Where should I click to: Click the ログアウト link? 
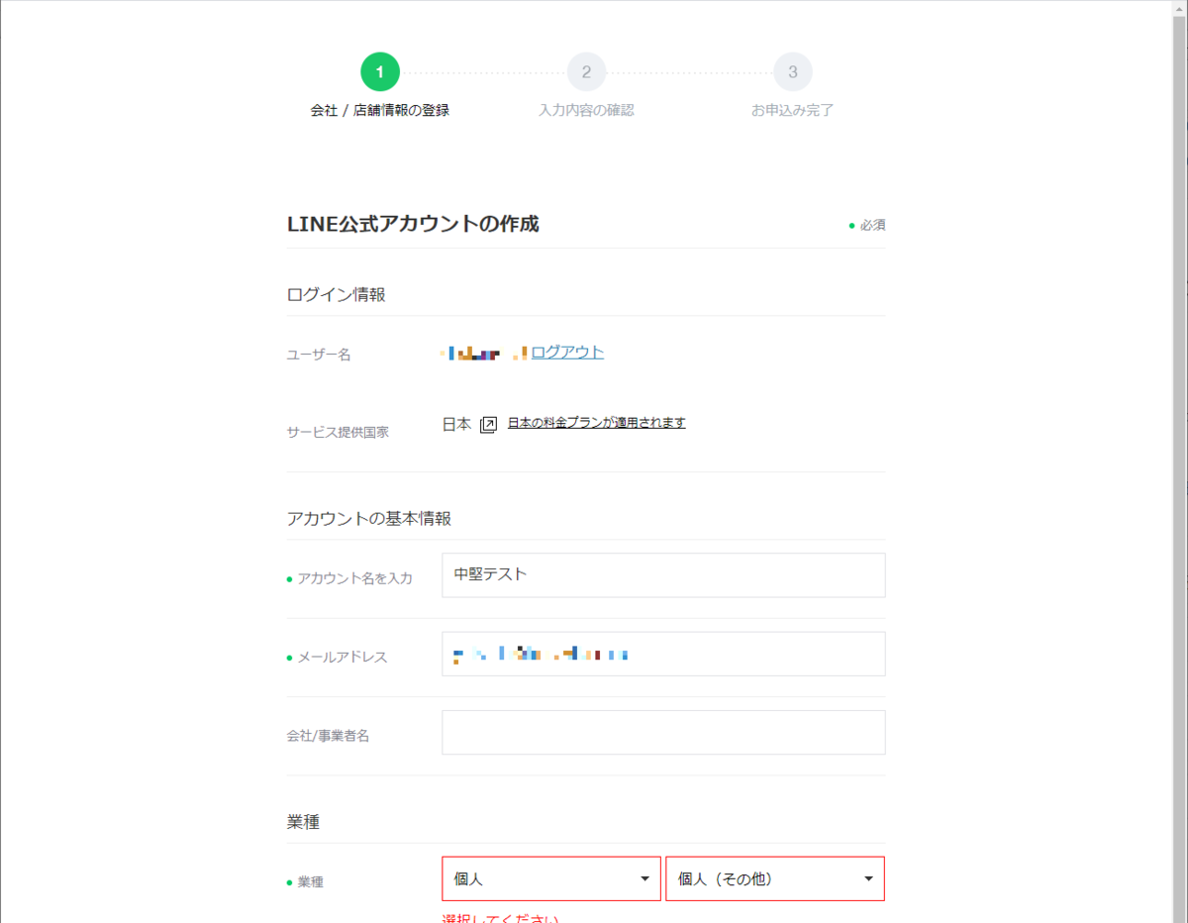click(567, 353)
